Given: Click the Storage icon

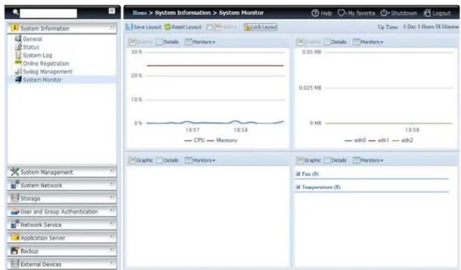Looking at the screenshot, I should 15,198.
